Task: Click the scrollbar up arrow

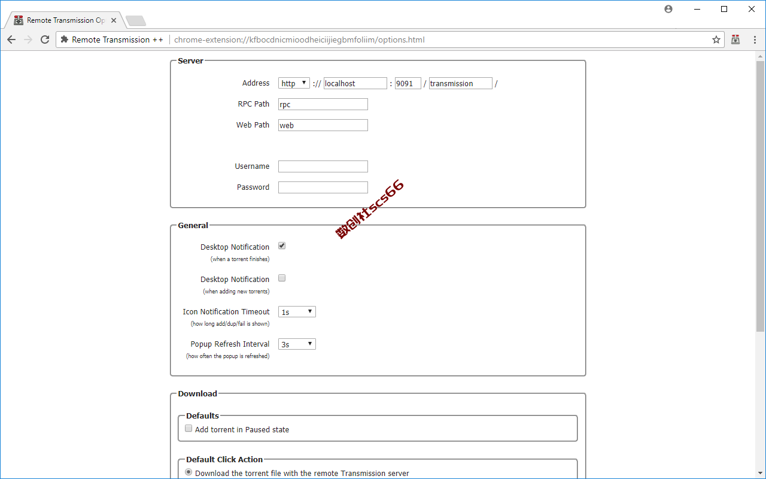Action: [x=761, y=56]
